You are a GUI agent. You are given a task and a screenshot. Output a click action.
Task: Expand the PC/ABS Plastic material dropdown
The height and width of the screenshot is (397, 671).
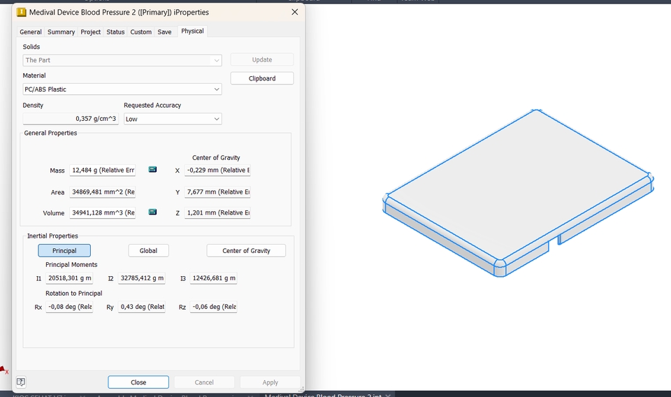click(x=122, y=89)
